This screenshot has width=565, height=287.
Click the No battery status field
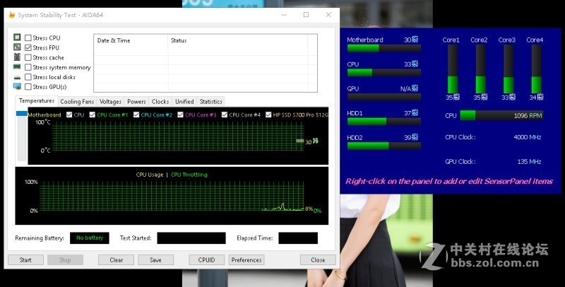click(90, 238)
